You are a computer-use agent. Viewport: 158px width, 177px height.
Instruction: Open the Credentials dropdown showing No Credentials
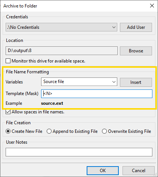click(x=61, y=27)
